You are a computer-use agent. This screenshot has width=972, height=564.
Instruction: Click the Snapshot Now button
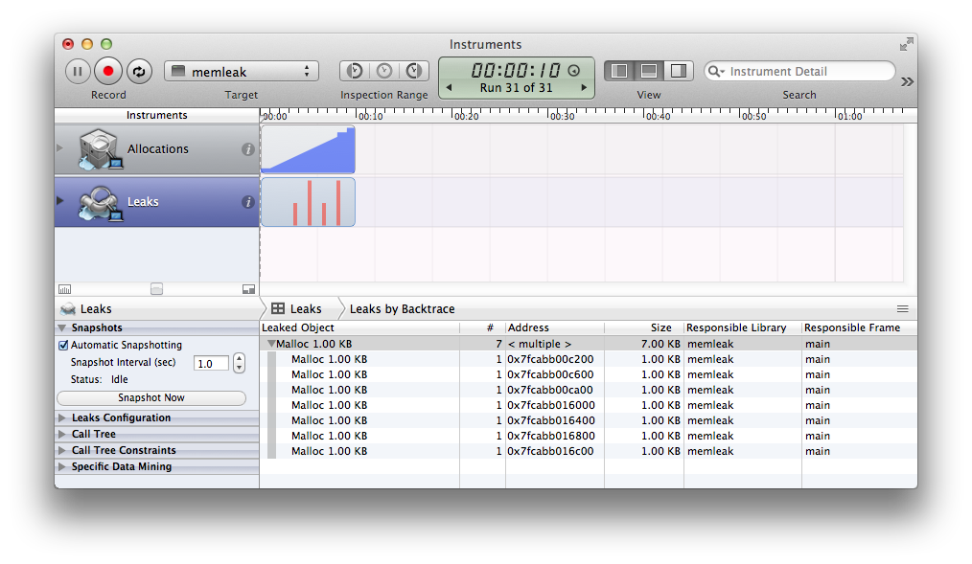tap(151, 398)
